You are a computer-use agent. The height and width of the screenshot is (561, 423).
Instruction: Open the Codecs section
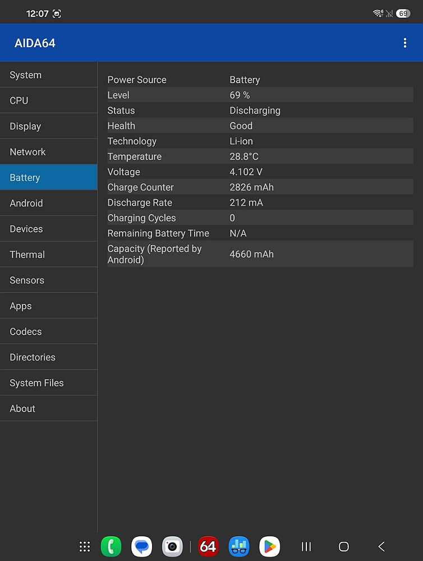pyautogui.click(x=49, y=332)
